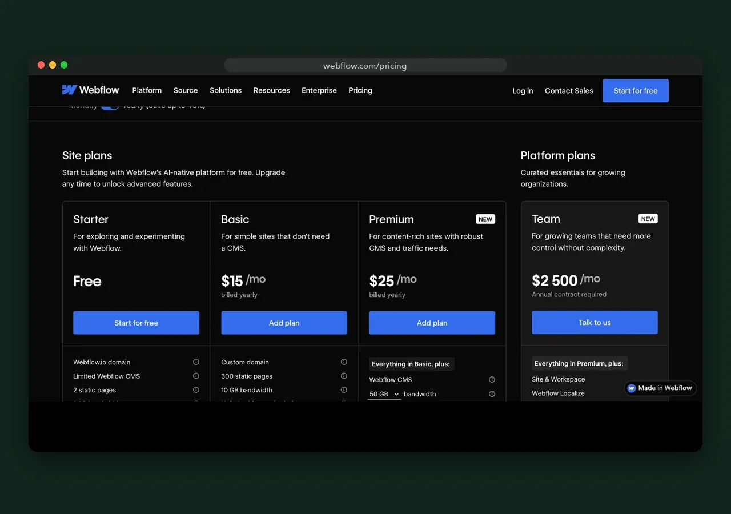Screen dimensions: 731x514
Task: Open the info icon for Custom domain
Action: [344, 362]
